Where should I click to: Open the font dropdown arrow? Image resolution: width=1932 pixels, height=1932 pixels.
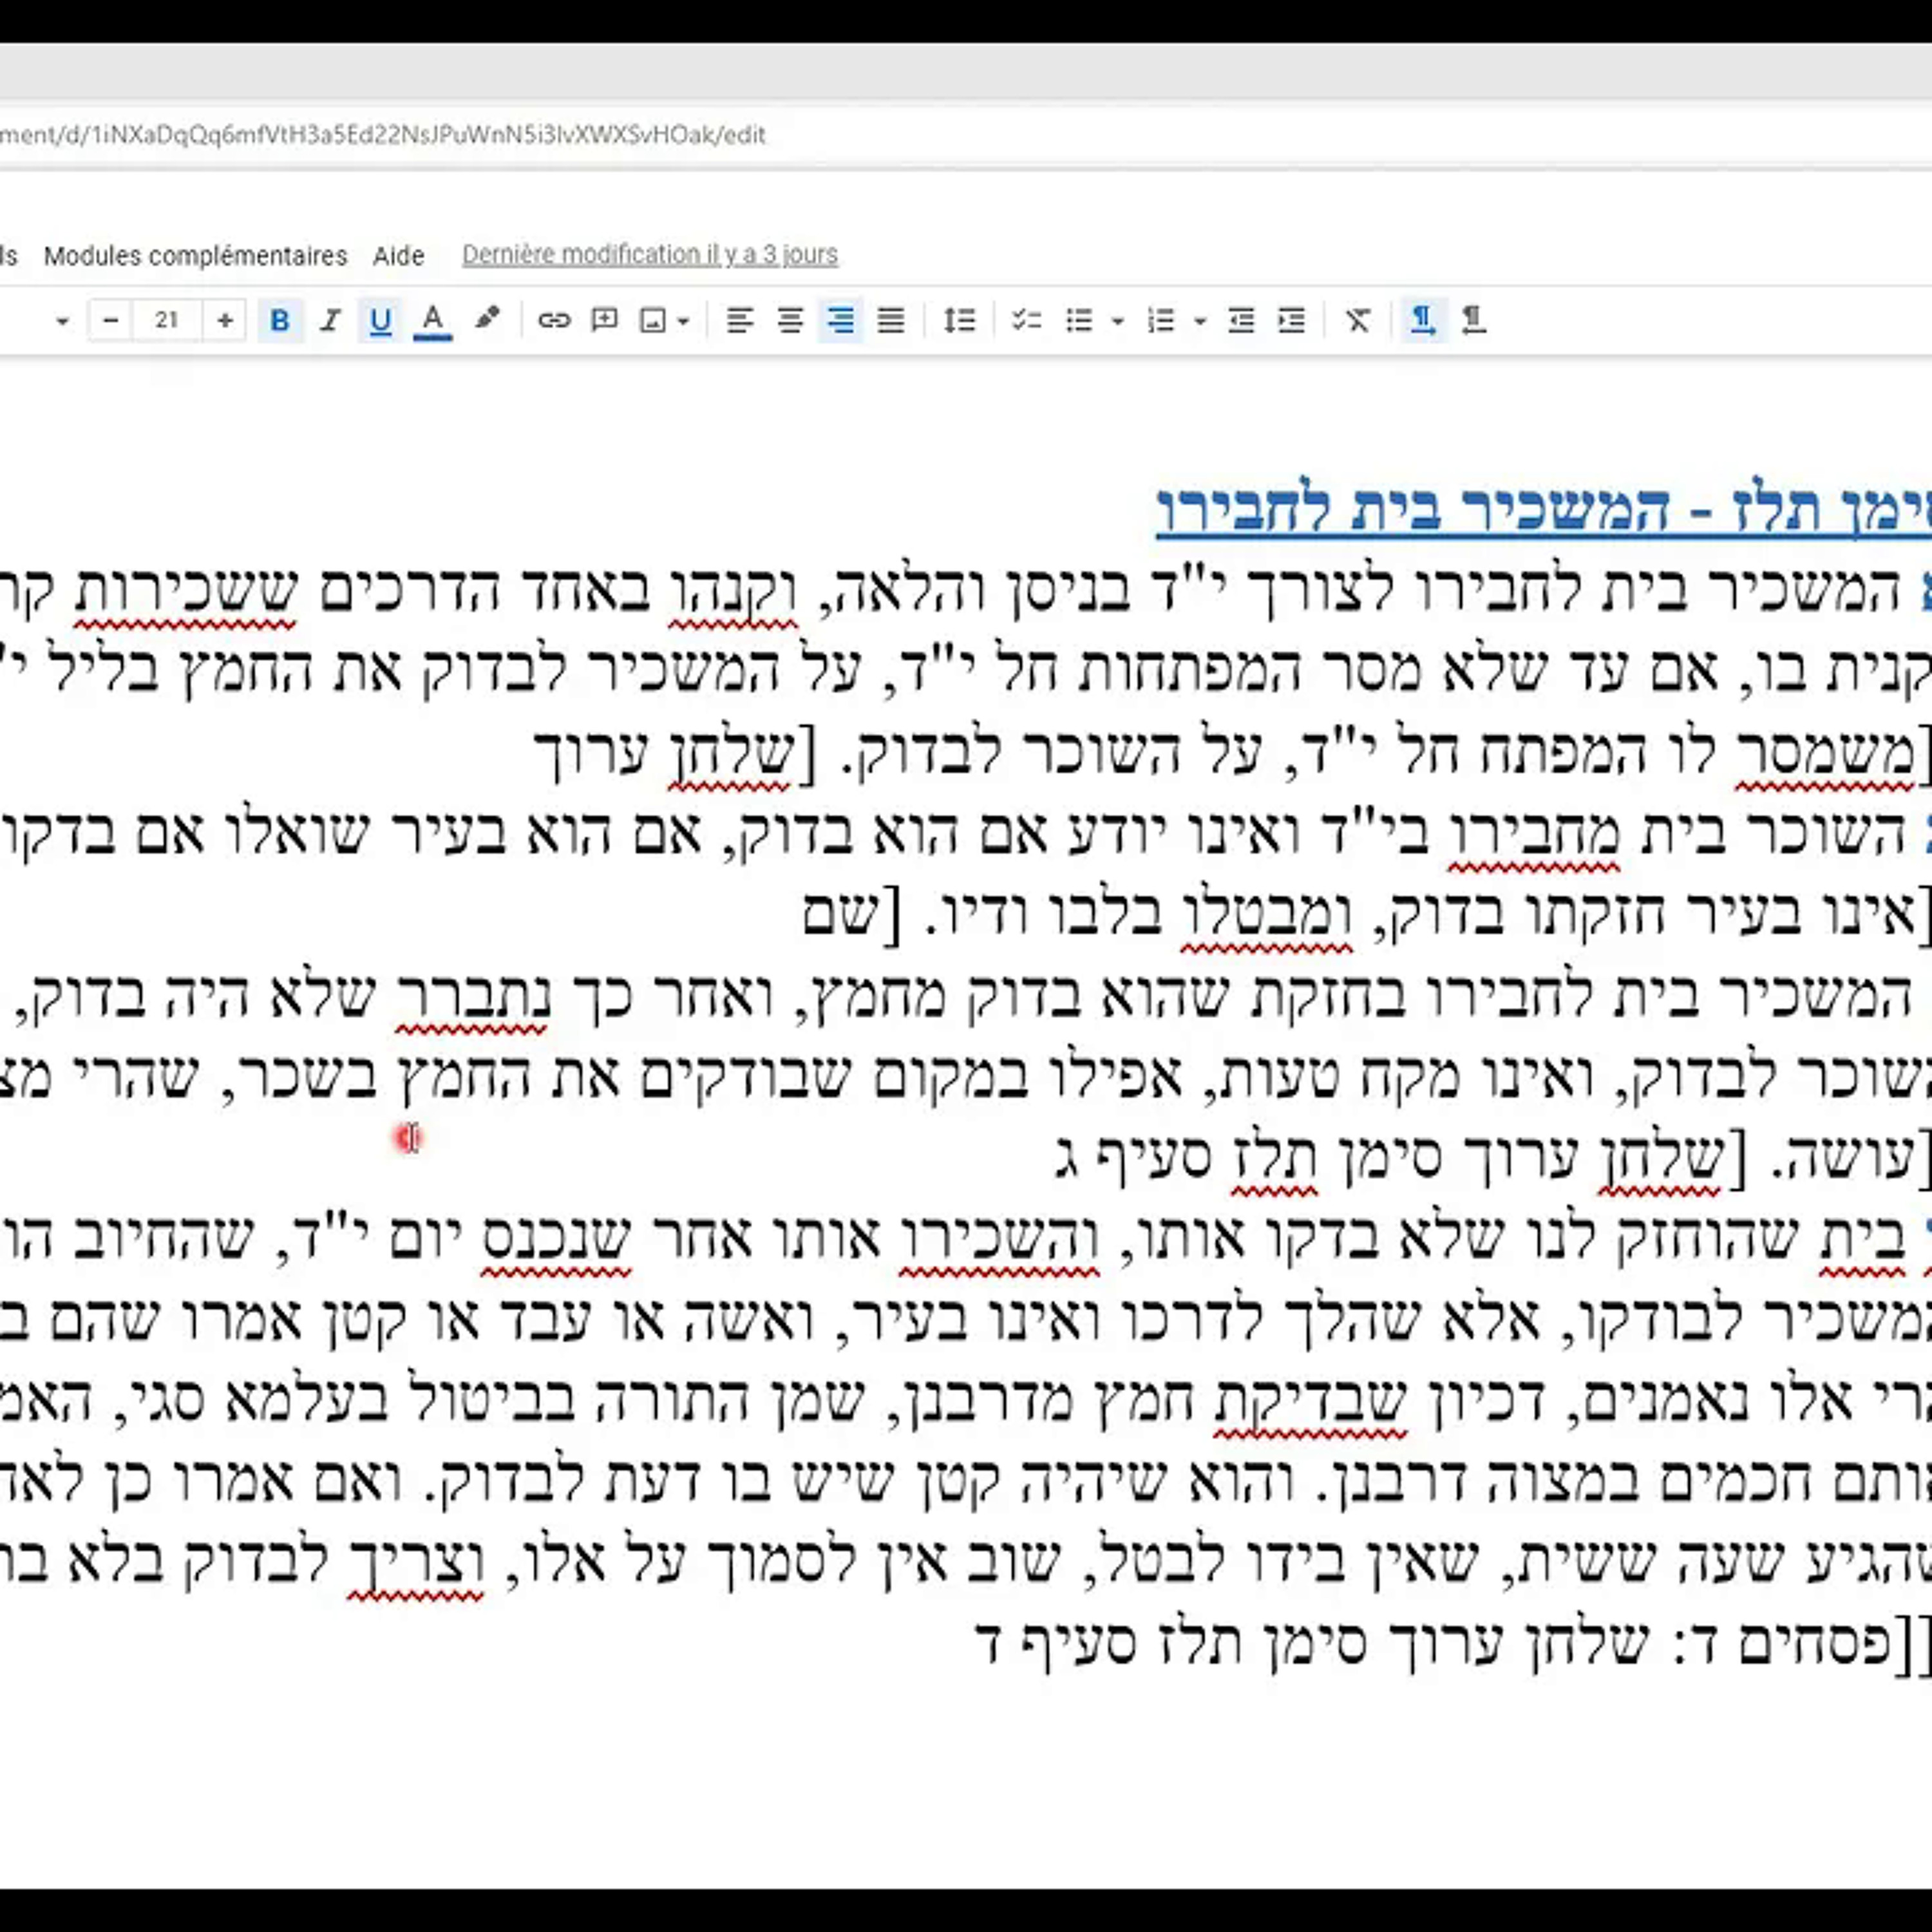point(62,321)
